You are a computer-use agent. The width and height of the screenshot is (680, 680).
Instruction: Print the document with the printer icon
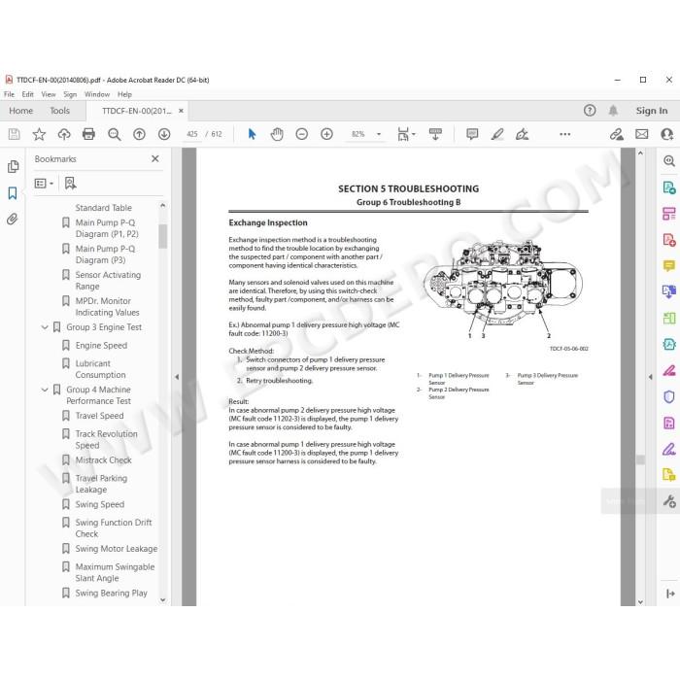(x=89, y=134)
